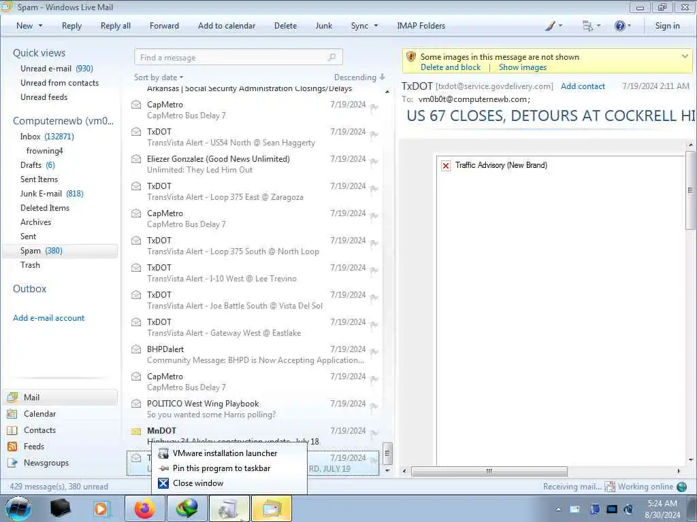Screen dimensions: 697x522
Task: Click the Mail shortcut icon
Action: [x=12, y=397]
